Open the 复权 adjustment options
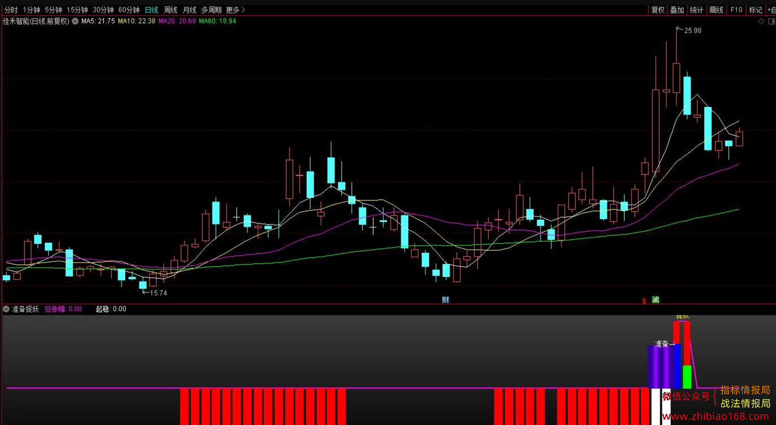This screenshot has height=425, width=776. pyautogui.click(x=658, y=10)
